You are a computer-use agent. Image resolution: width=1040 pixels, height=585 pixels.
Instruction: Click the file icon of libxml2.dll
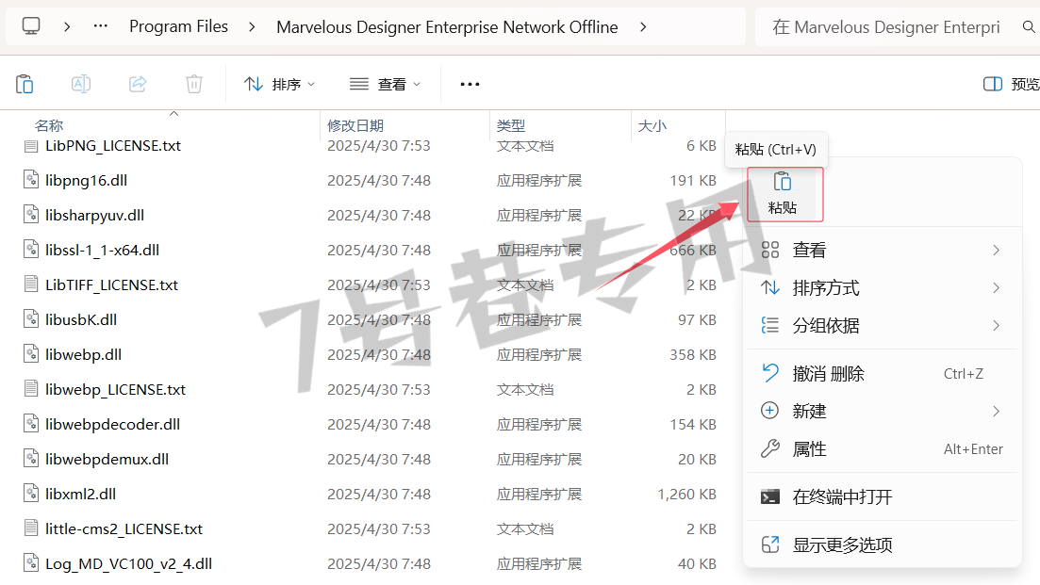(30, 494)
